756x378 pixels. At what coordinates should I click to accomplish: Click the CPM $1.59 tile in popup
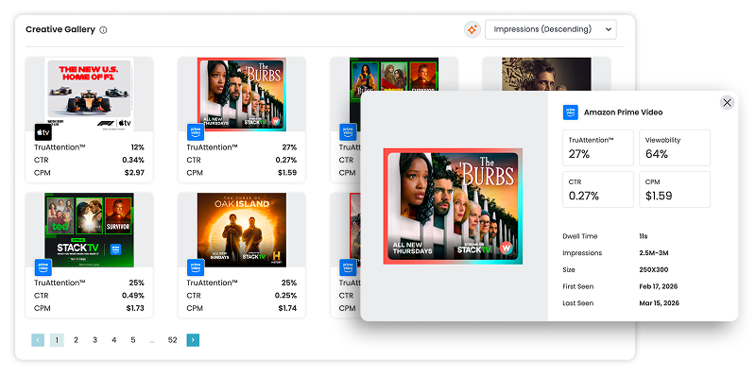pyautogui.click(x=675, y=190)
